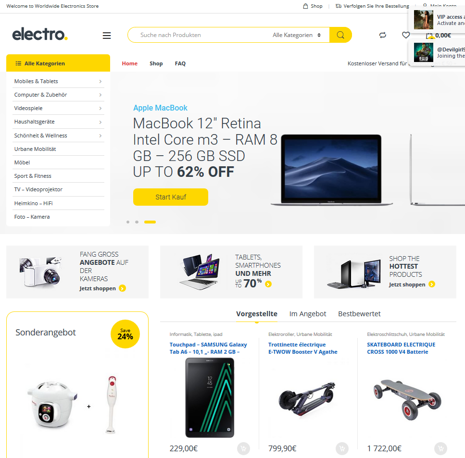Open the wishlist heart icon
465x458 pixels.
pyautogui.click(x=406, y=35)
